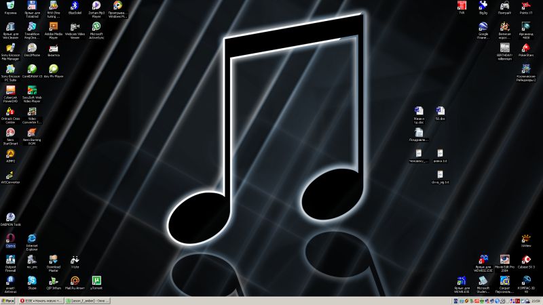
Task: Open Nero Burning ROM shortcut
Action: tap(32, 137)
